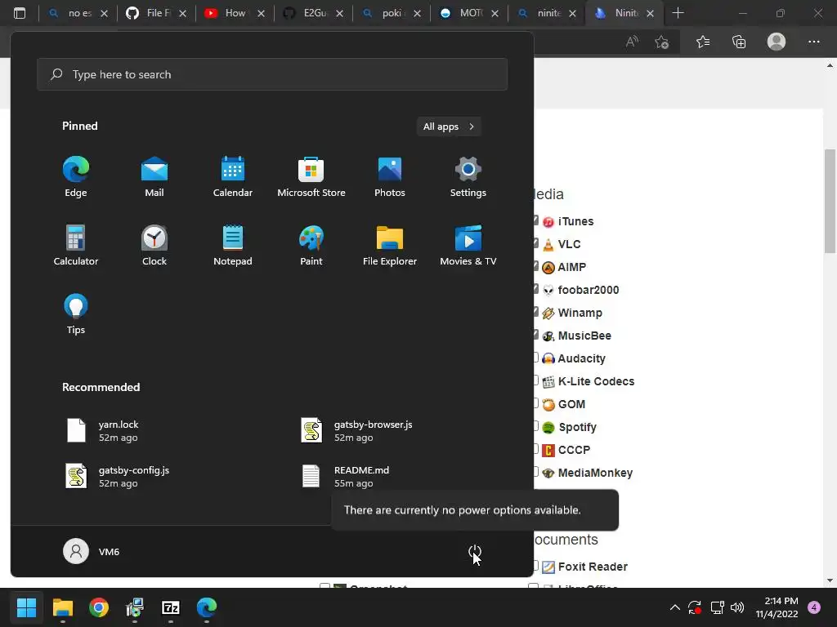Click the Power button in Start menu
The width and height of the screenshot is (837, 627).
(x=475, y=551)
